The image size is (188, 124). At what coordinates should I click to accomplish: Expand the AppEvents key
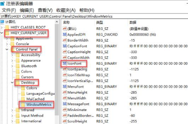[x=7, y=38]
